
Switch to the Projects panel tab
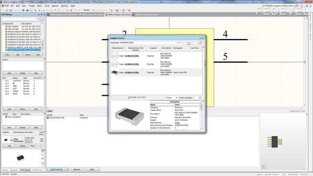[x=5, y=170]
